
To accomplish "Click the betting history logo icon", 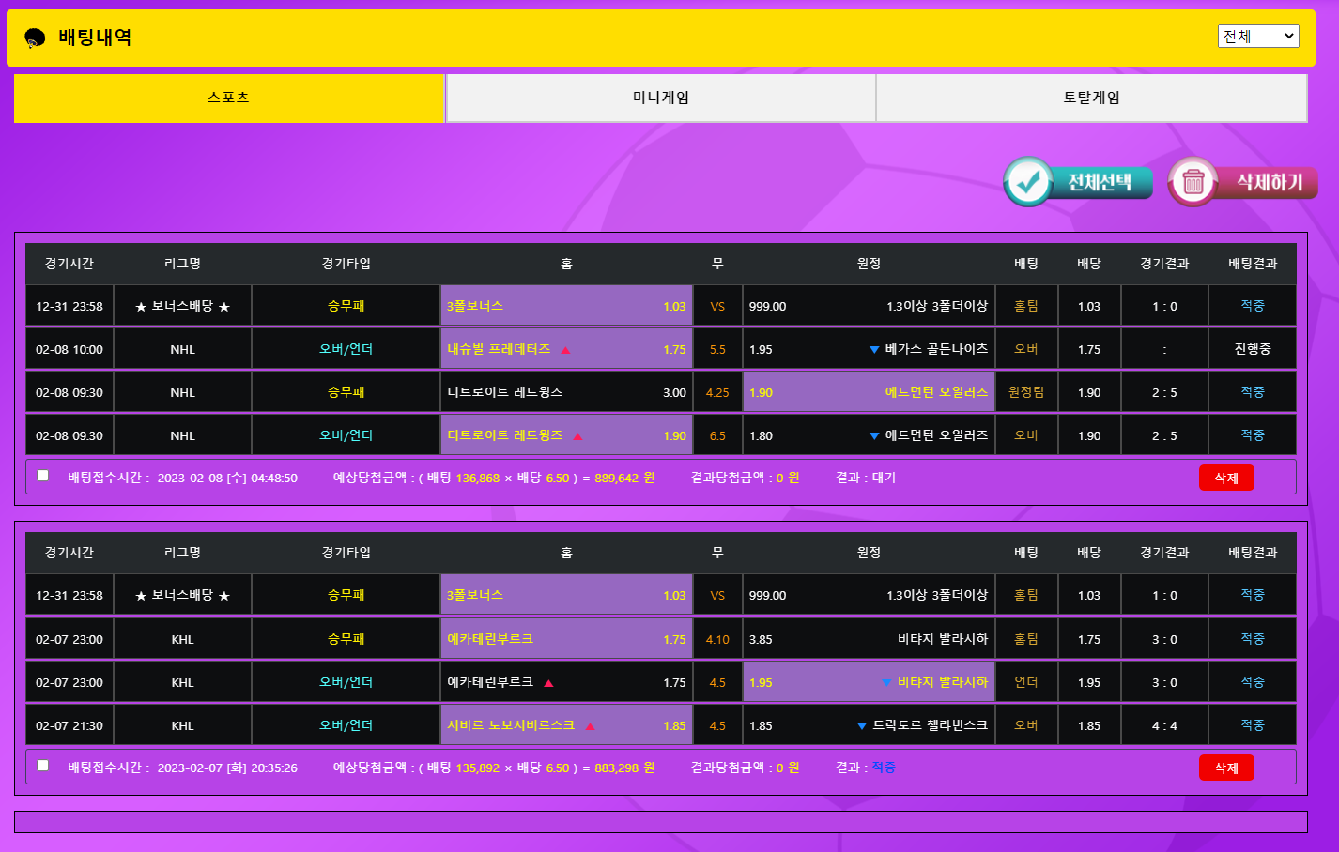I will tap(35, 38).
